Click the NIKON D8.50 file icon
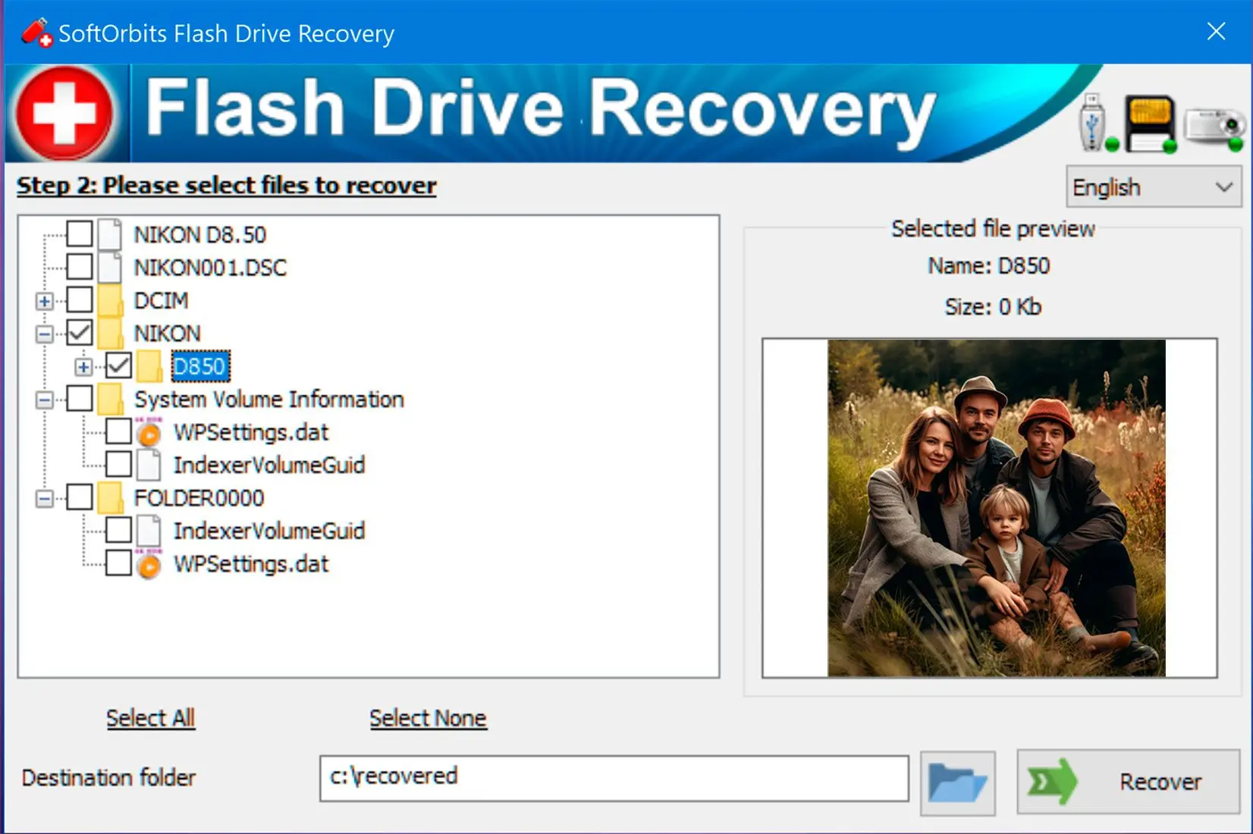1253x834 pixels. [110, 234]
